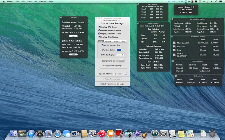Reset the network statistics in Statistics panel
The image size is (225, 140).
click(73, 36)
